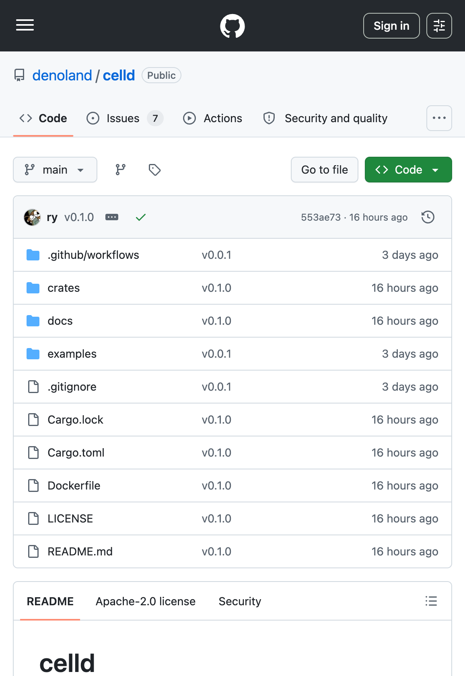Open latest commit message v0.1.0

pos(79,217)
